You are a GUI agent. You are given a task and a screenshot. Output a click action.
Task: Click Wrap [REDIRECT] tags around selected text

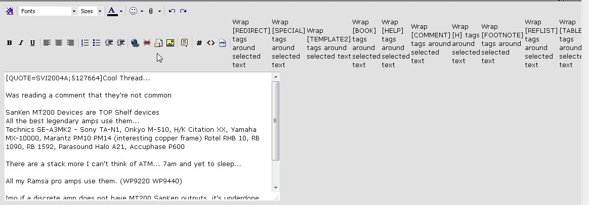point(251,43)
